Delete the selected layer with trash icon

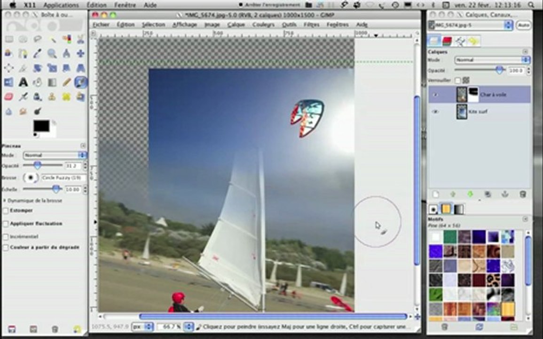click(x=523, y=194)
